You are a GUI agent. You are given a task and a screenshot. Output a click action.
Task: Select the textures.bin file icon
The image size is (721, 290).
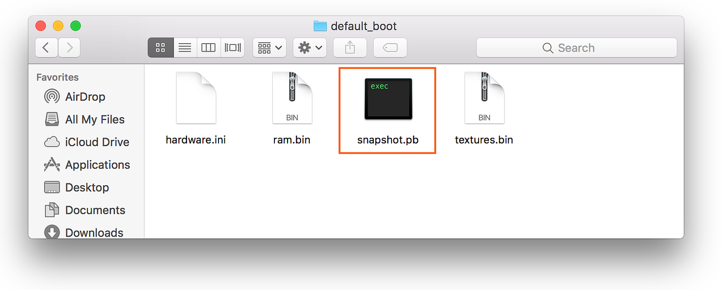coord(484,98)
